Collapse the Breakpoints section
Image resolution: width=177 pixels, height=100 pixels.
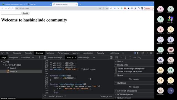(x=116, y=65)
